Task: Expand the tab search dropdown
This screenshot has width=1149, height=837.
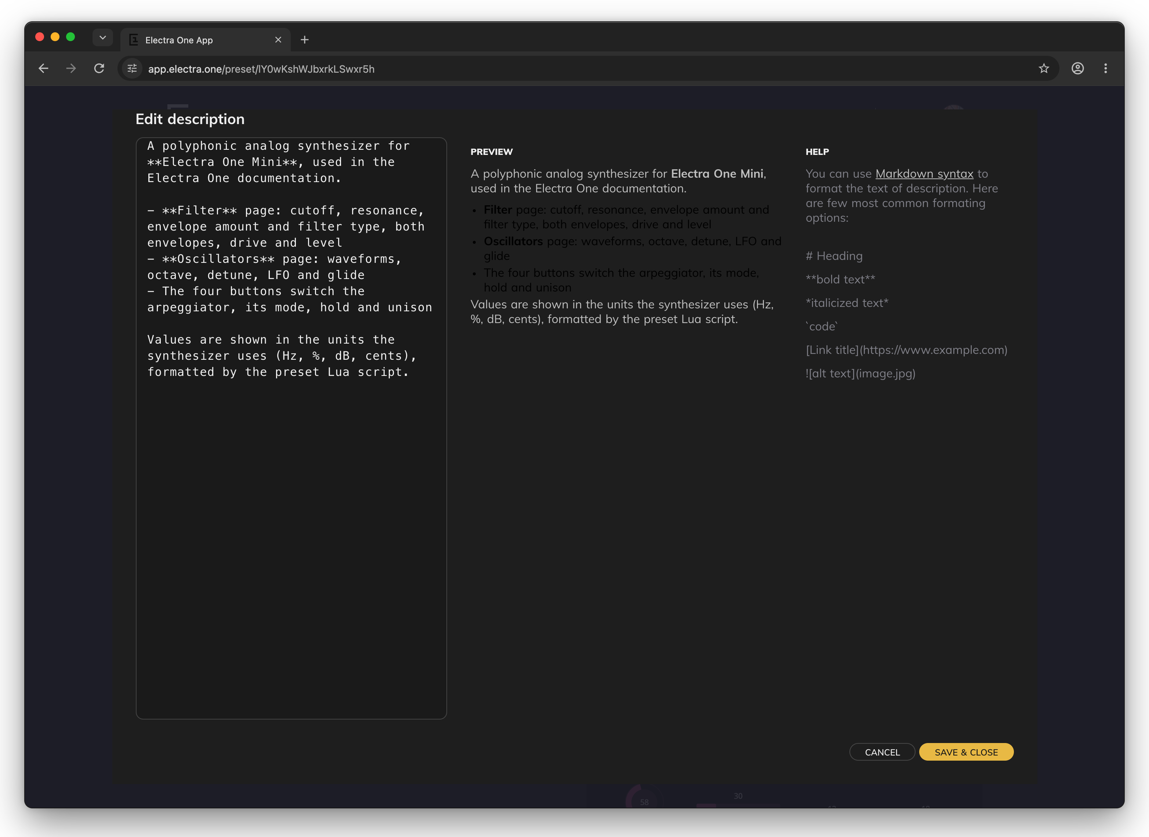Action: coord(103,37)
